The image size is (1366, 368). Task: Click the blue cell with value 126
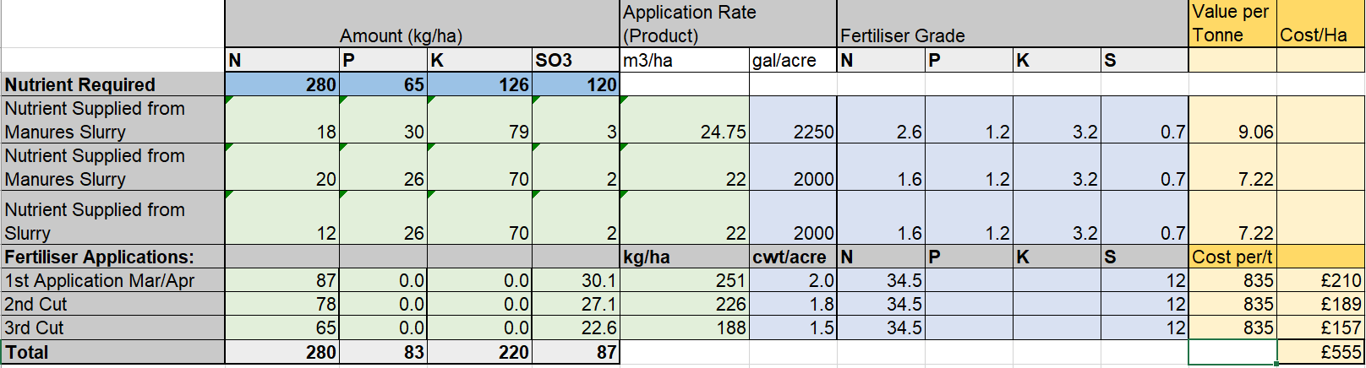pos(479,84)
